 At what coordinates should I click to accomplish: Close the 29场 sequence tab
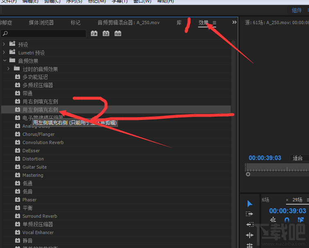coord(287,200)
